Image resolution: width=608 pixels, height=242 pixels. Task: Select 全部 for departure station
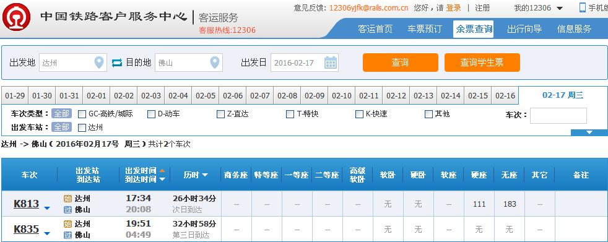pos(61,127)
